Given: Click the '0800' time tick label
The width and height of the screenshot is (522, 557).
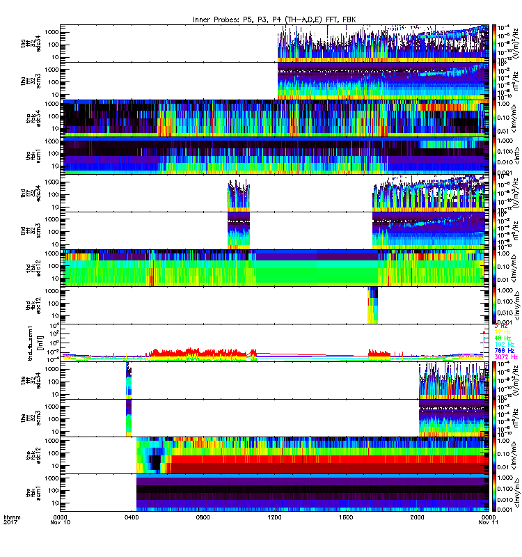Looking at the screenshot, I should click(x=203, y=517).
